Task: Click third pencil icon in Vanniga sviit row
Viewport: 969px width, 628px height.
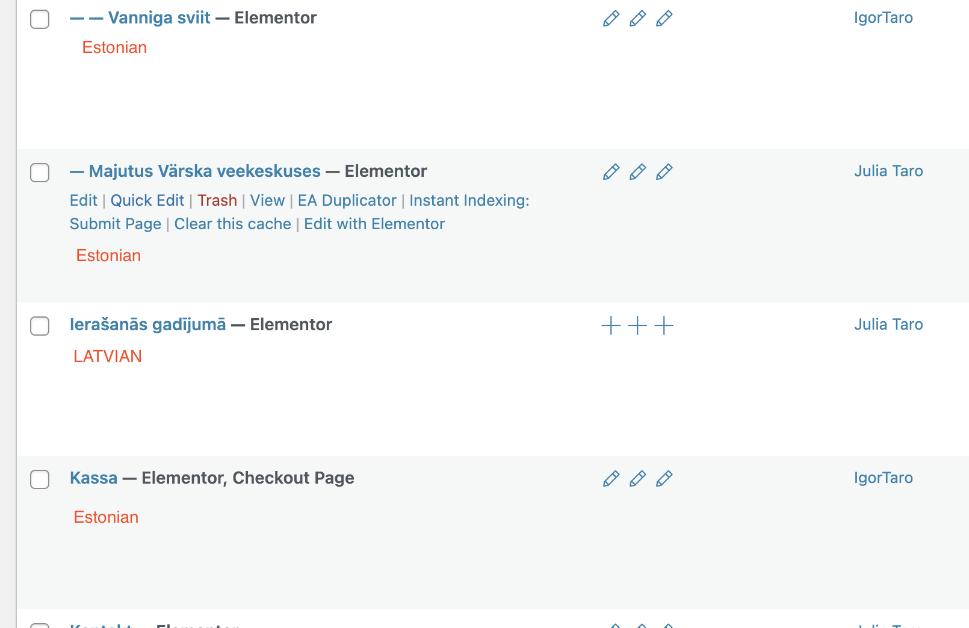Action: pyautogui.click(x=664, y=19)
